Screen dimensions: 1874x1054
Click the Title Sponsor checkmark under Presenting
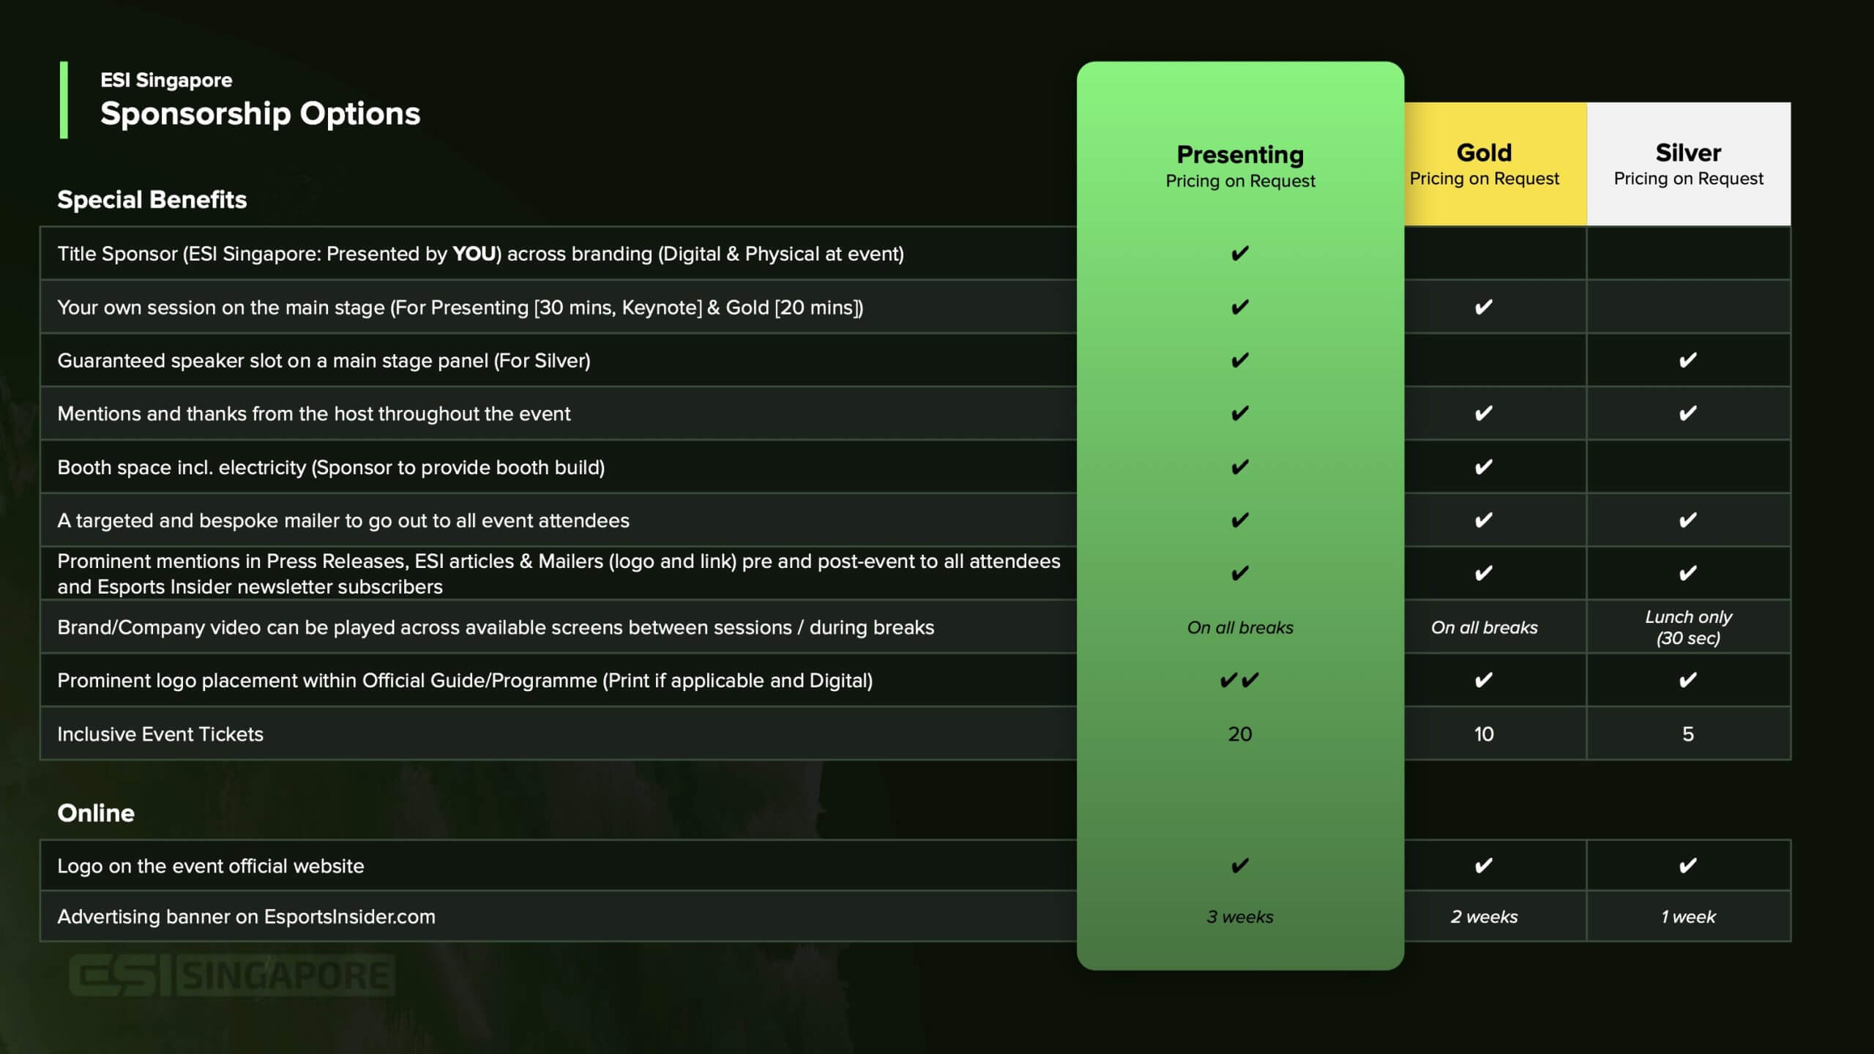[x=1239, y=254]
